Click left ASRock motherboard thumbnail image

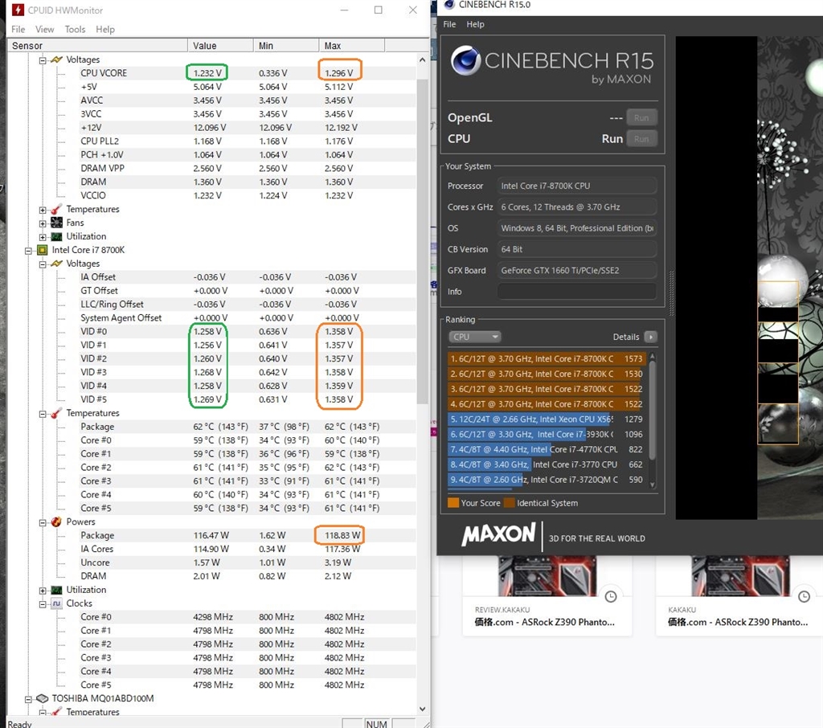pos(547,576)
